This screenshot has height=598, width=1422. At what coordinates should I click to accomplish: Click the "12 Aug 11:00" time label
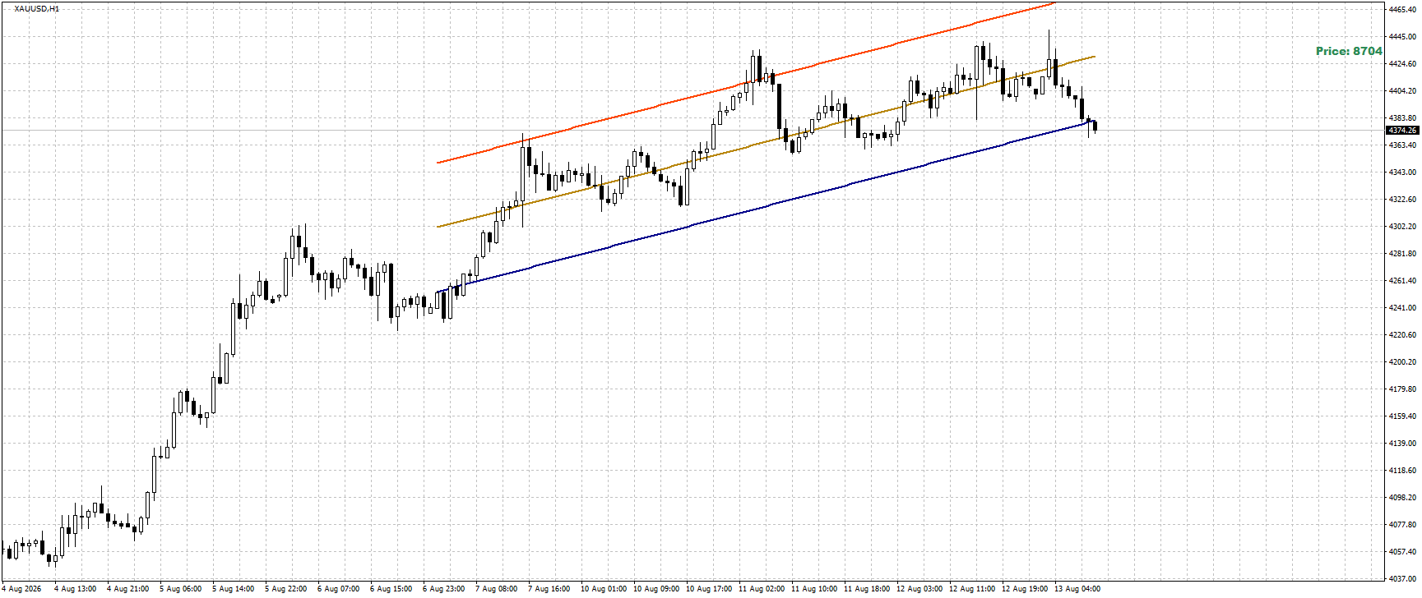tap(971, 589)
